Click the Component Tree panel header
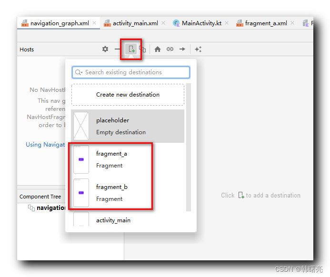This screenshot has width=330, height=277. coord(40,197)
